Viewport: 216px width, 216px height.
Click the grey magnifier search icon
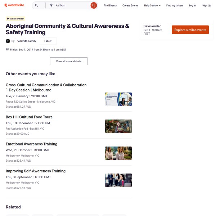pyautogui.click(x=36, y=5)
